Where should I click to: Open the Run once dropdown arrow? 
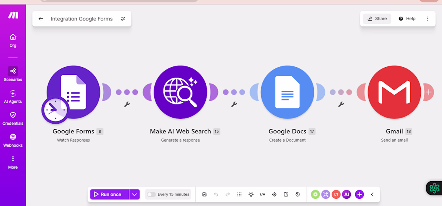click(x=135, y=194)
